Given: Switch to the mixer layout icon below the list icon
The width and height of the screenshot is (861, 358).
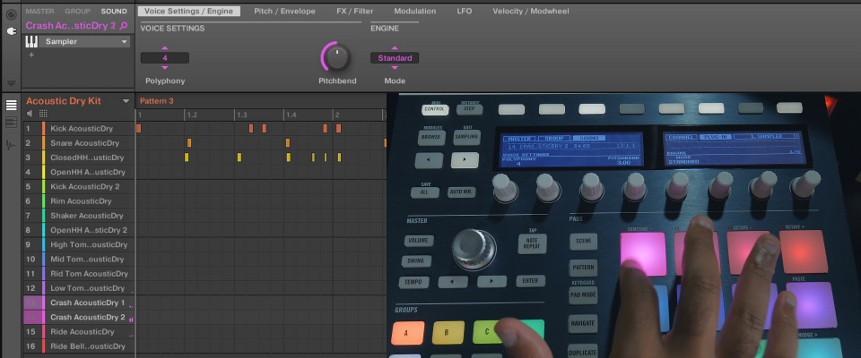Looking at the screenshot, I should coord(11,123).
